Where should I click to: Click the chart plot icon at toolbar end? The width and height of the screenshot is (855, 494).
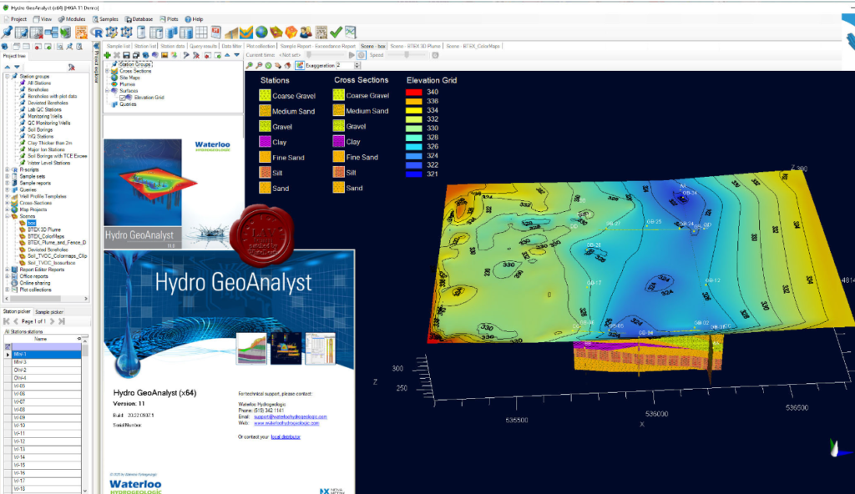point(350,33)
